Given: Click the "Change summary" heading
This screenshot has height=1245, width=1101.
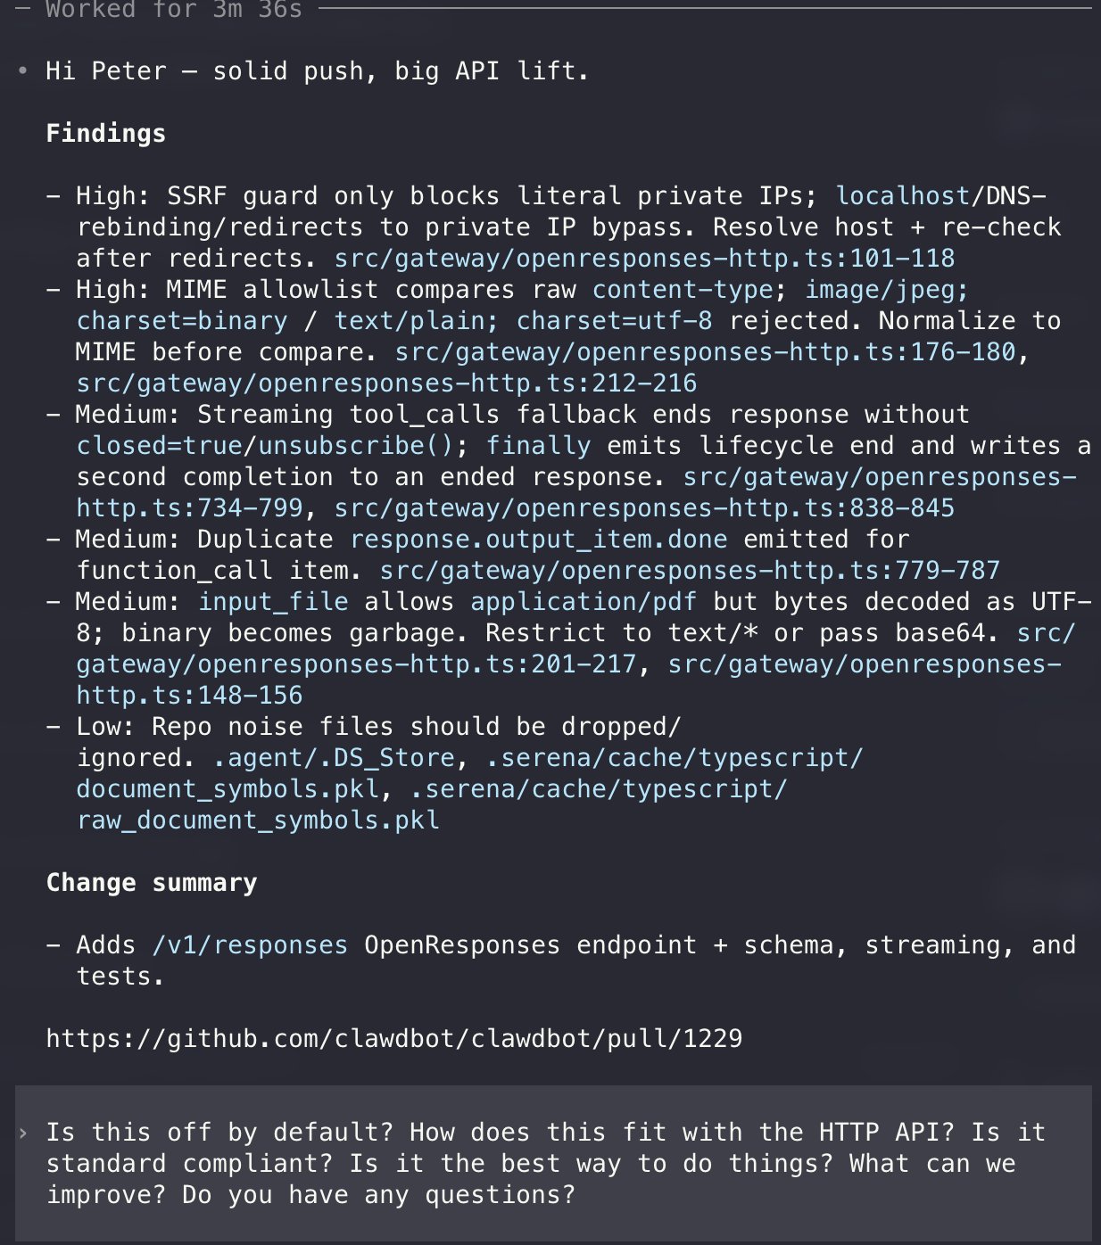Looking at the screenshot, I should 152,883.
